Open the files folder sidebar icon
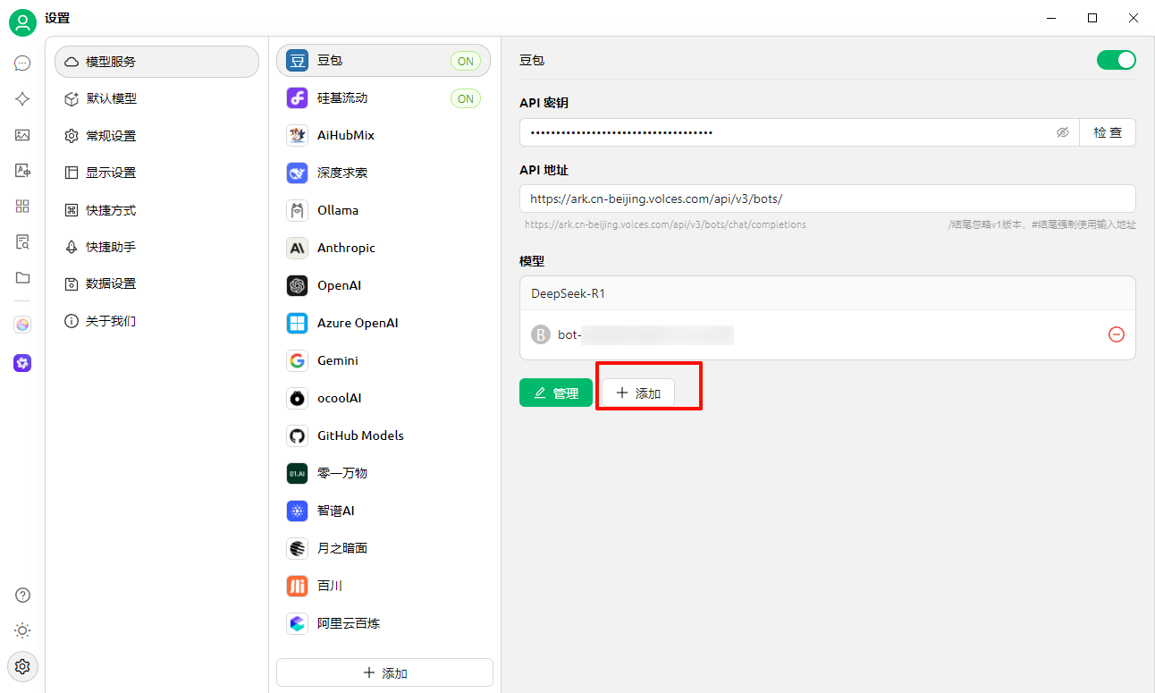This screenshot has width=1155, height=693. coord(22,278)
